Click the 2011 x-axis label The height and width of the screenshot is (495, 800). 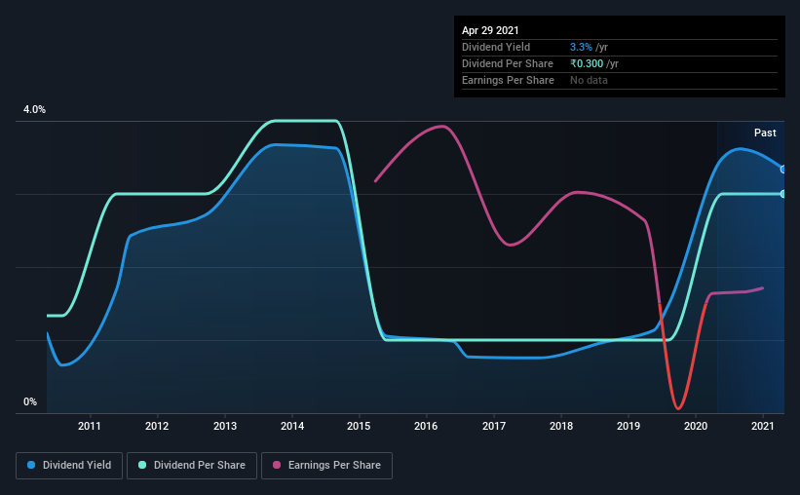coord(90,426)
